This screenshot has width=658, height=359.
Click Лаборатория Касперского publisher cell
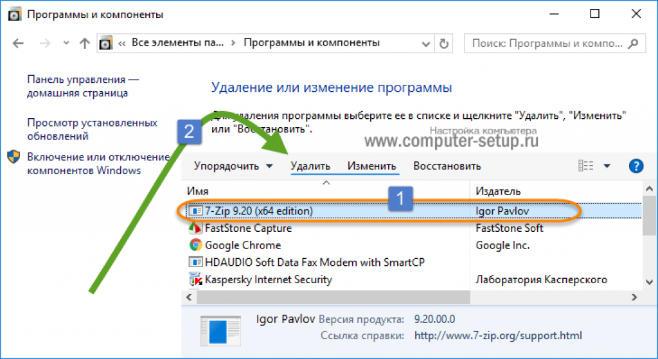[x=541, y=280]
